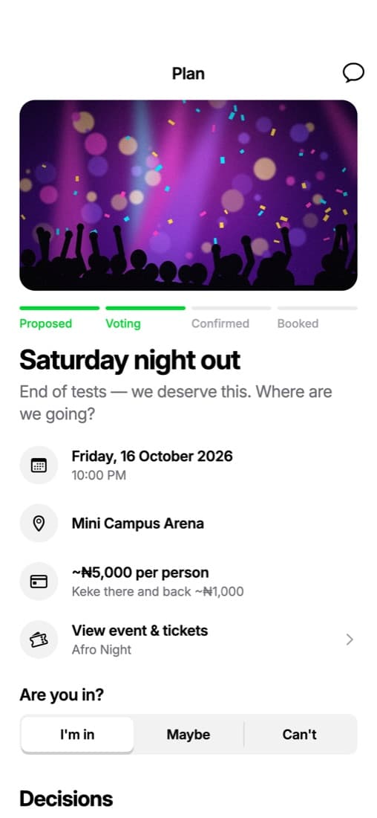Open View event & tickets row

[188, 639]
